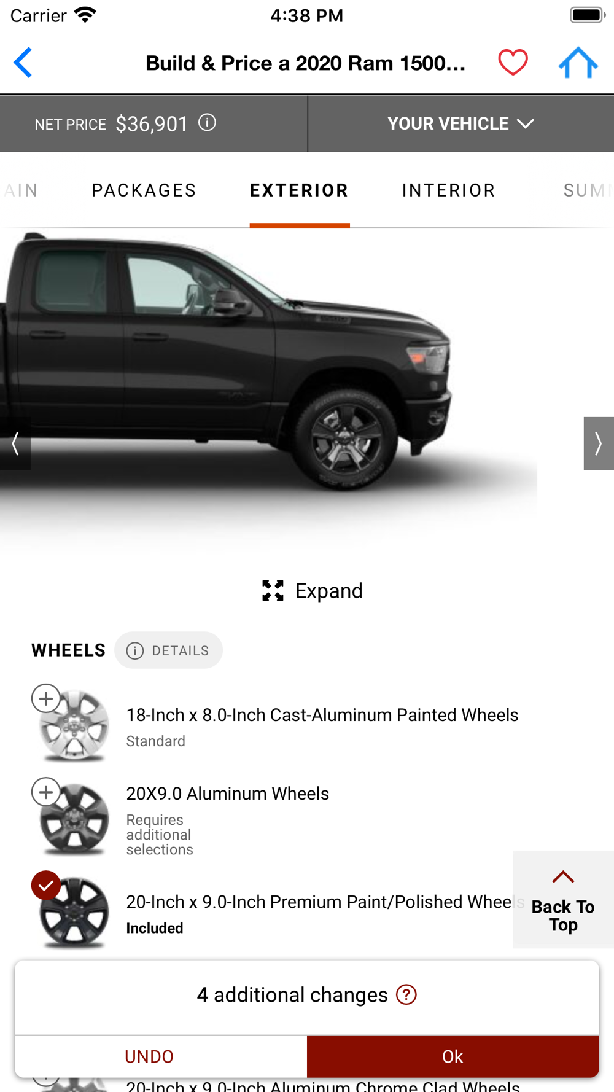Jump up with Back To Top
614x1092 pixels.
click(563, 900)
